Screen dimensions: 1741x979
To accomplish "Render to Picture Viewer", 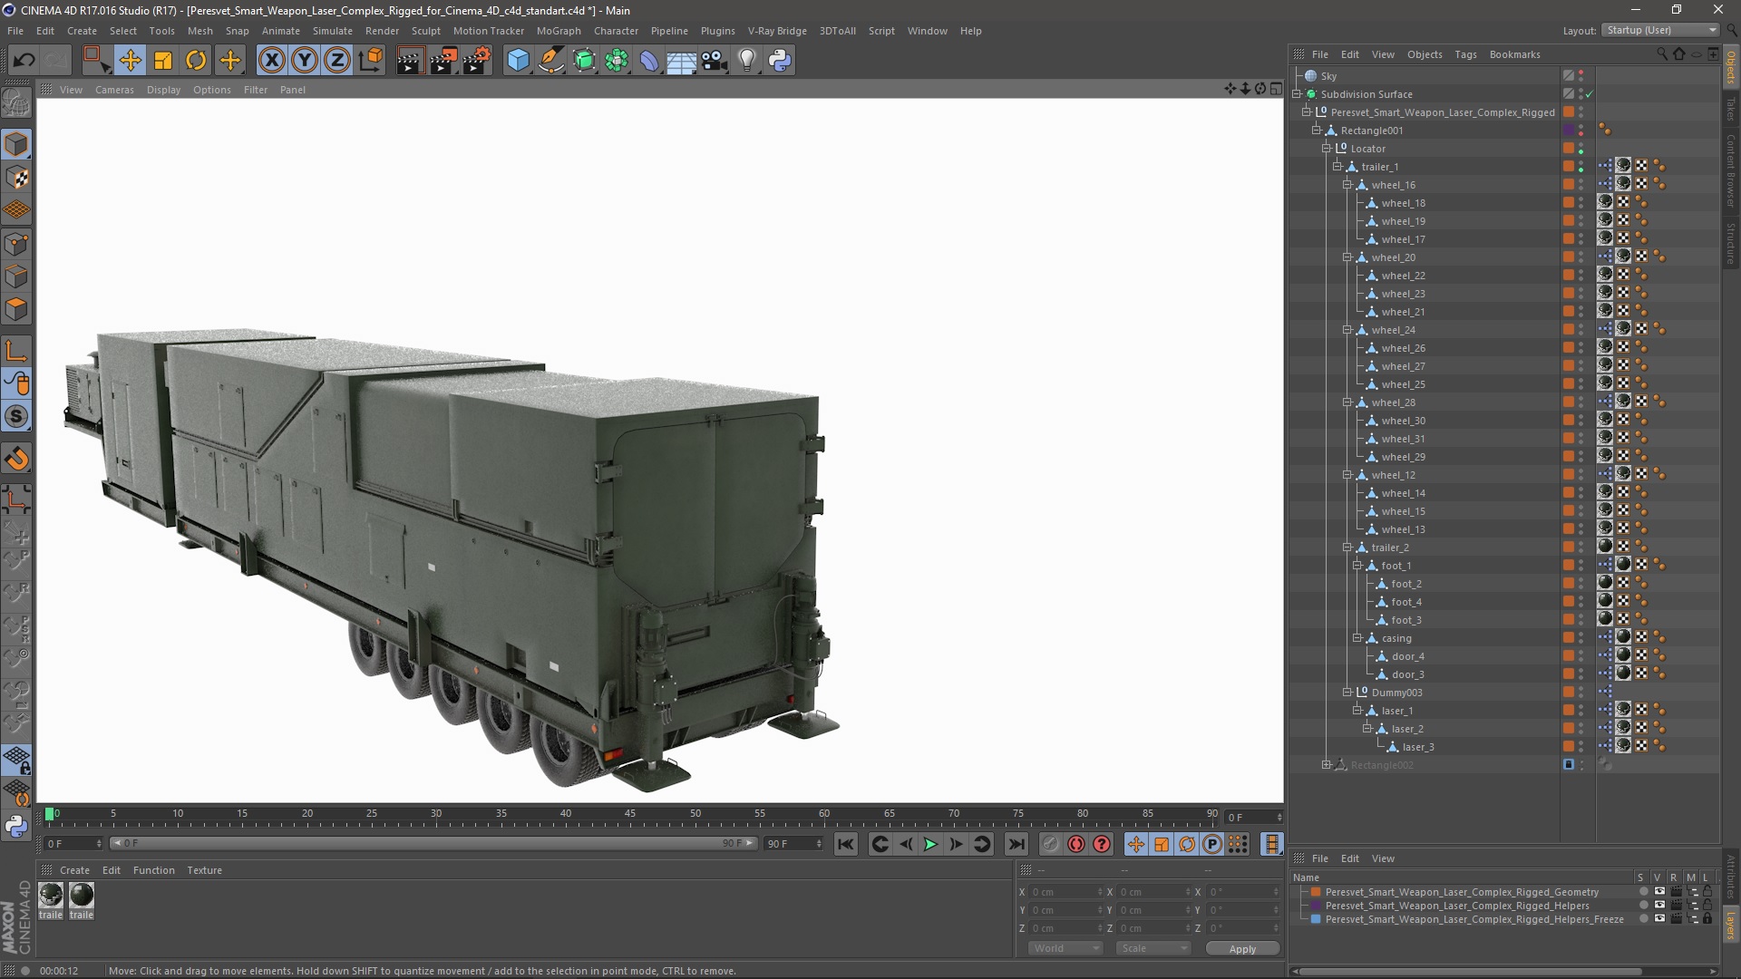I will click(443, 61).
